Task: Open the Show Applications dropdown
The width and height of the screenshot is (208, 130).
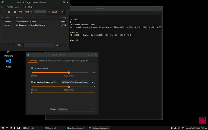Action: pos(76,109)
